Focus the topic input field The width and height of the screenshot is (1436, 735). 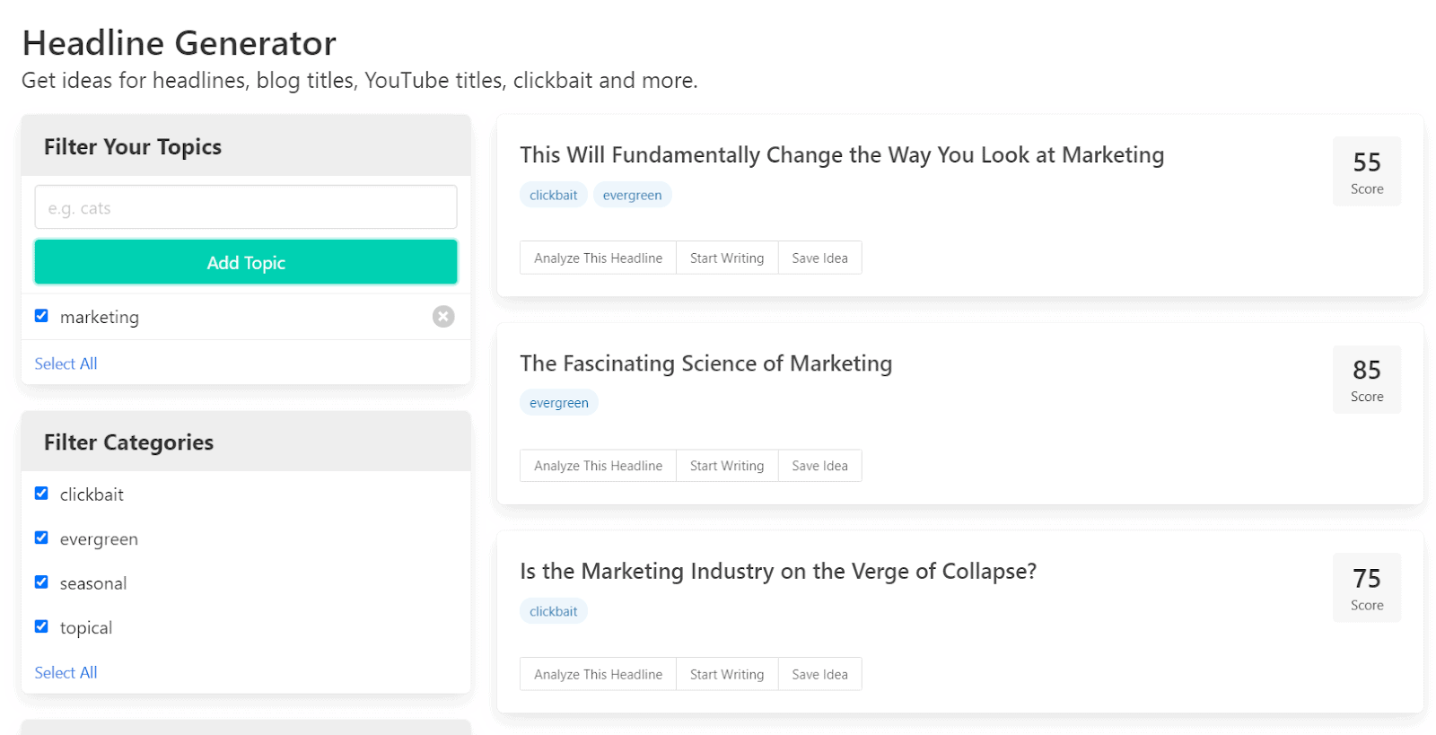coord(246,207)
